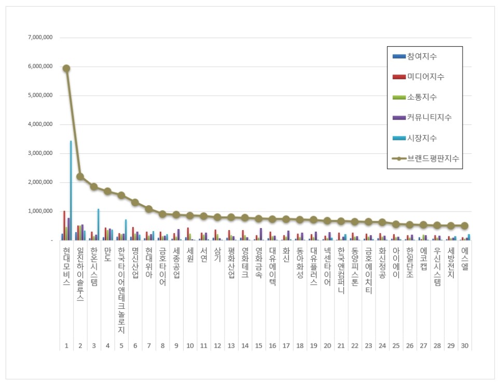This screenshot has width=501, height=384.
Task: Click the 동양피스톤 category label
Action: click(355, 266)
